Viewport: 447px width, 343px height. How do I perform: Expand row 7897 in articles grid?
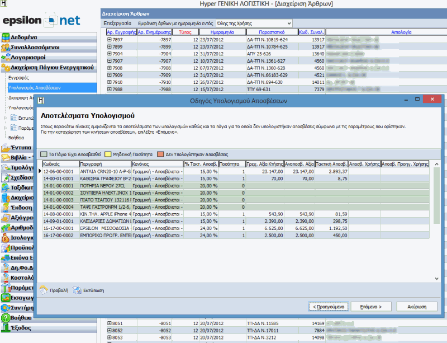pos(110,40)
